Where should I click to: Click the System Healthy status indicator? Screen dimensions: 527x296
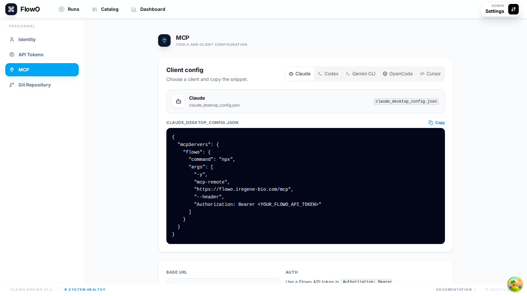pyautogui.click(x=85, y=289)
